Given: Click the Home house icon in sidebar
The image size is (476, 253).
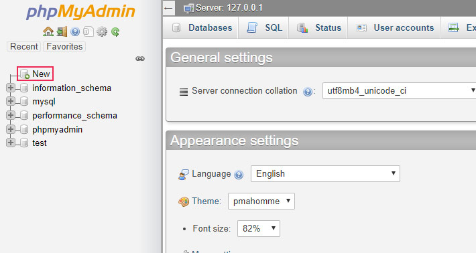Looking at the screenshot, I should 48,31.
